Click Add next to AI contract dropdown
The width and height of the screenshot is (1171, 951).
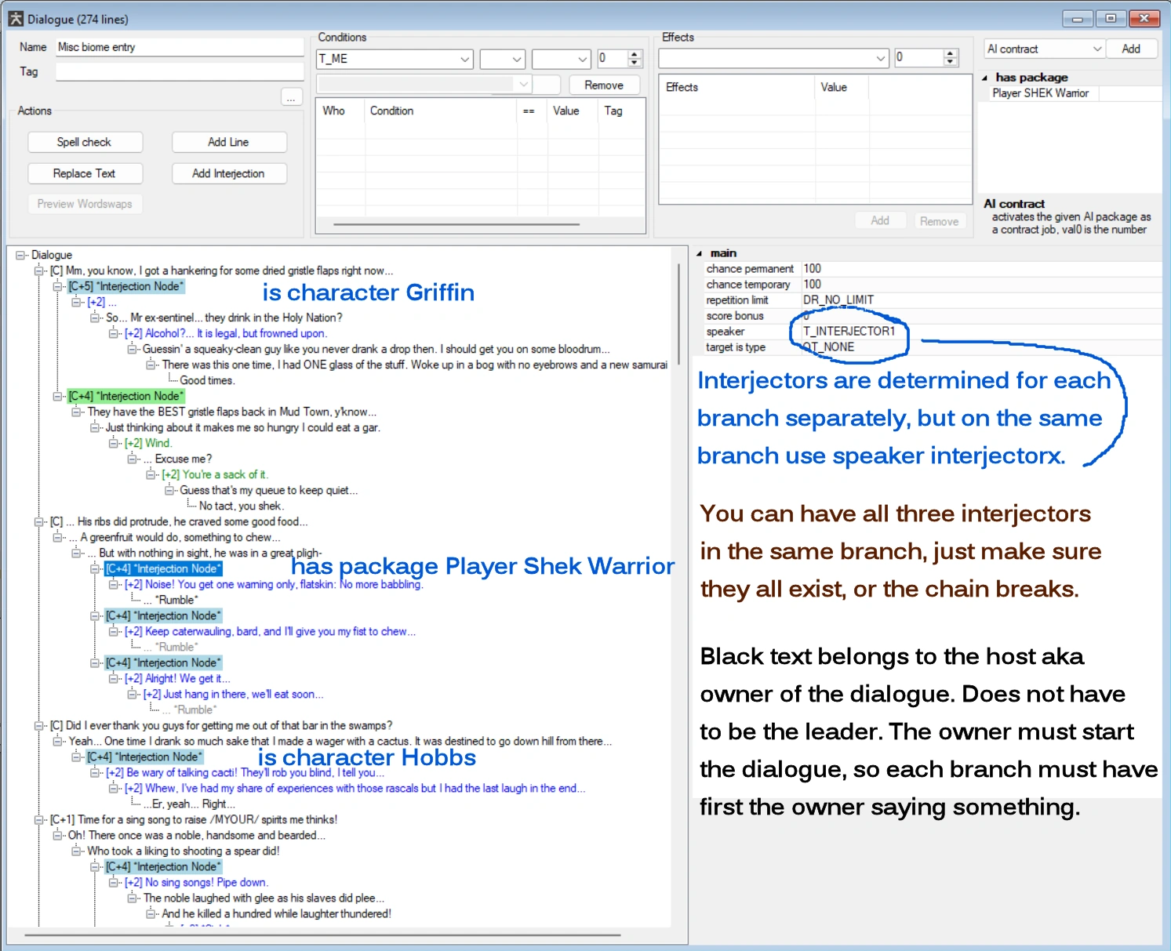point(1131,49)
